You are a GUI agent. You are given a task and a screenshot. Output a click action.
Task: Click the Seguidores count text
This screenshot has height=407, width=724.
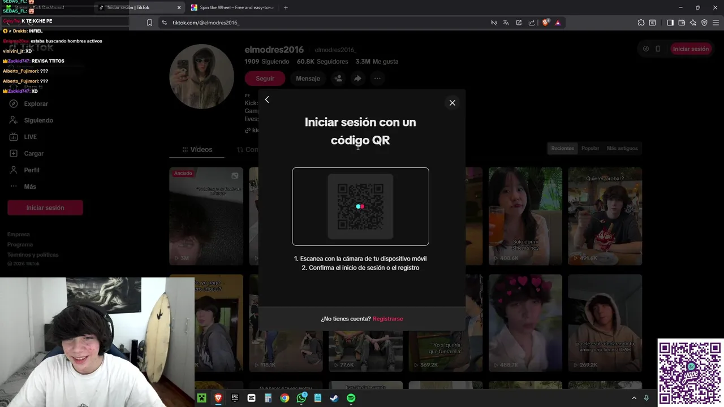click(x=322, y=62)
